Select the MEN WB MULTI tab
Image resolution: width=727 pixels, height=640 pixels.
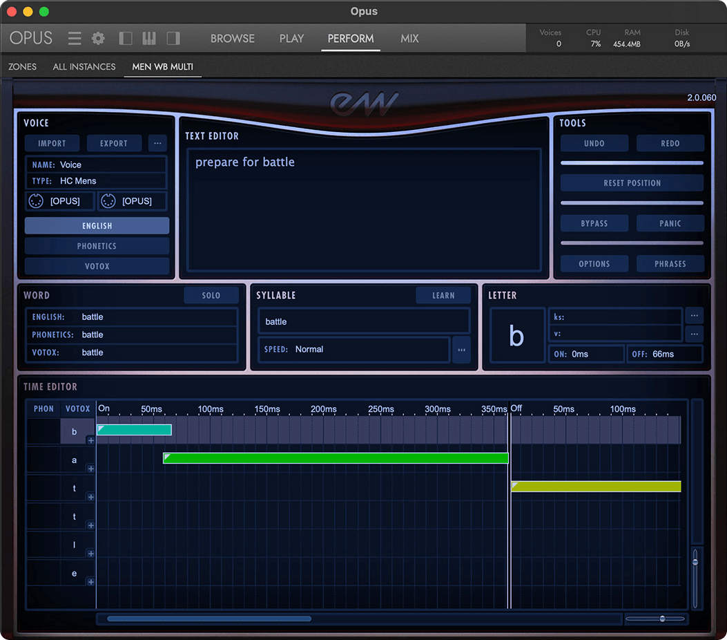[x=162, y=67]
